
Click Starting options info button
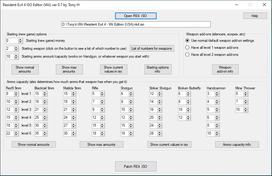pos(158,70)
